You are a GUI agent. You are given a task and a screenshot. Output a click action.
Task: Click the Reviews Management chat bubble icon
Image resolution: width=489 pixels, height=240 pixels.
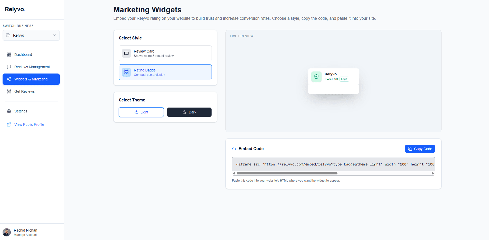(x=9, y=67)
